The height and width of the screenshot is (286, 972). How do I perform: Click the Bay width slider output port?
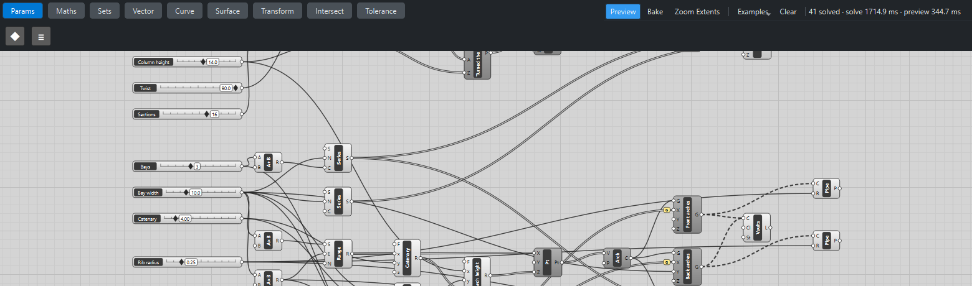(242, 192)
